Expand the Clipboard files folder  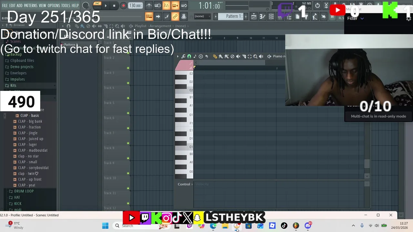point(22,61)
